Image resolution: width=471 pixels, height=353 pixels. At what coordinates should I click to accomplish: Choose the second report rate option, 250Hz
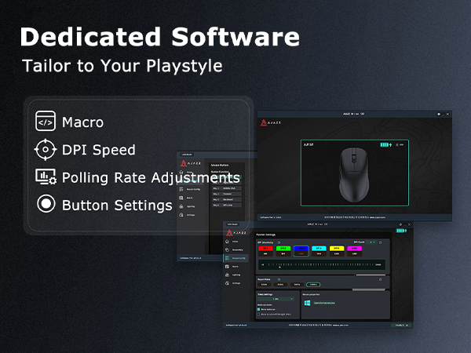click(280, 284)
